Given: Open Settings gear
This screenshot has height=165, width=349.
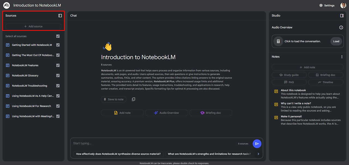Looking at the screenshot, I should pos(321,5).
